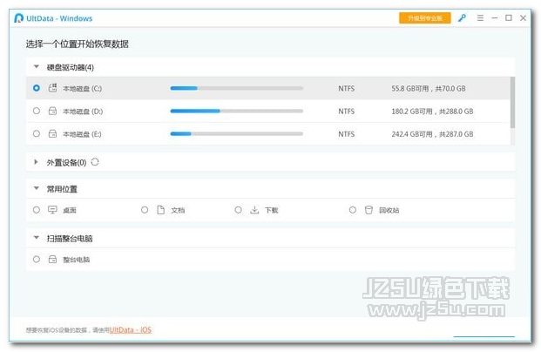The height and width of the screenshot is (352, 541).
Task: Click the 55.8 GB可用，共70.0 GB text
Action: click(x=428, y=89)
